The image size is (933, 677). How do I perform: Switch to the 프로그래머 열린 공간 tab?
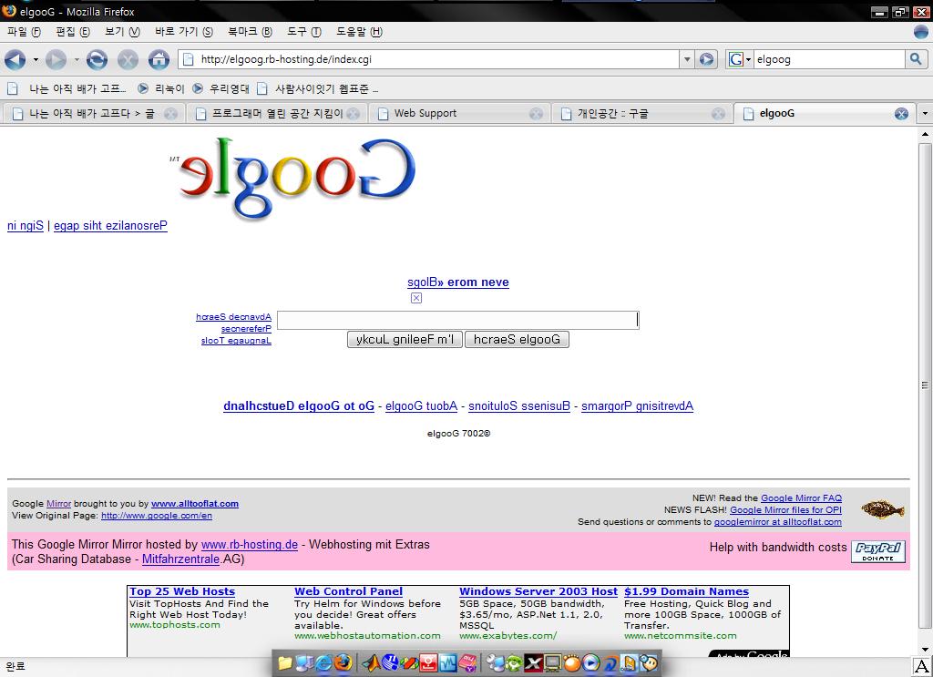click(x=277, y=113)
